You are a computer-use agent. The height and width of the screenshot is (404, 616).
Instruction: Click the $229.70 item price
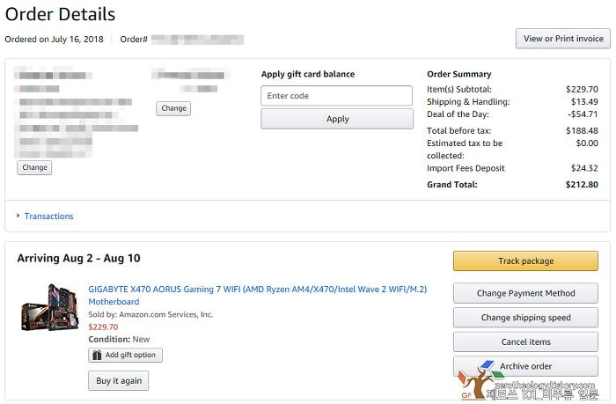click(103, 327)
